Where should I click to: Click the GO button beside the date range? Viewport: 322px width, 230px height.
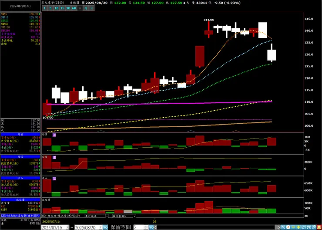105,227
